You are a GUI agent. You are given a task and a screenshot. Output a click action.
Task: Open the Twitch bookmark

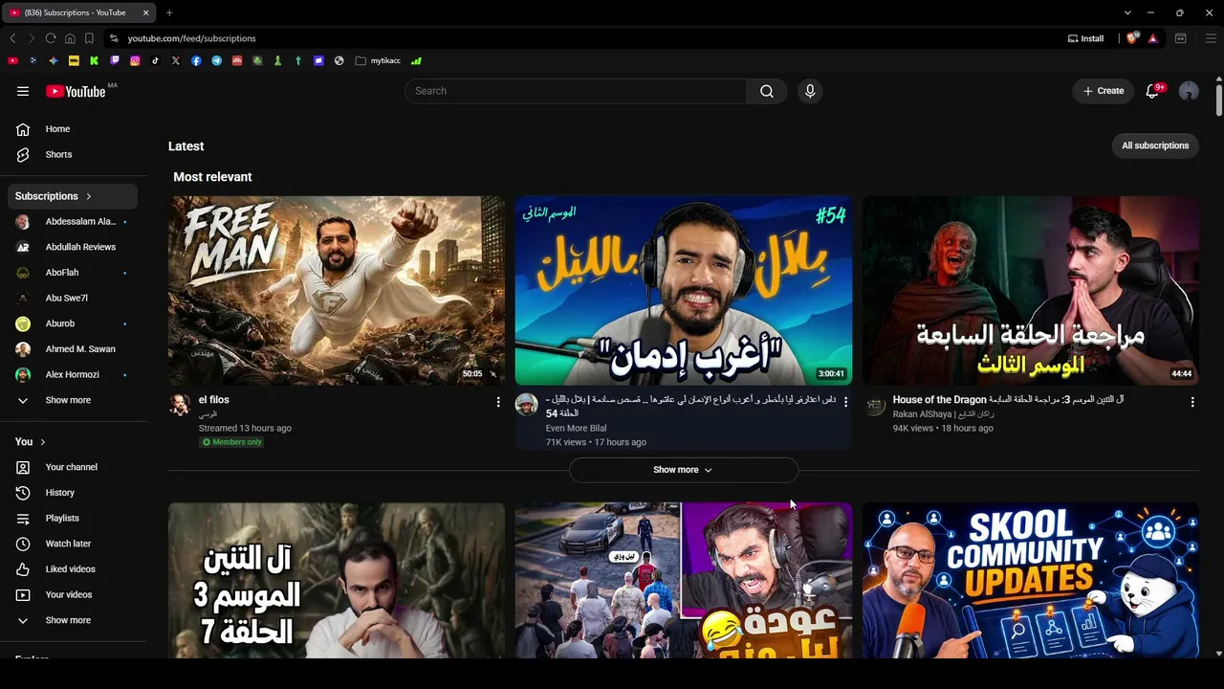click(115, 60)
